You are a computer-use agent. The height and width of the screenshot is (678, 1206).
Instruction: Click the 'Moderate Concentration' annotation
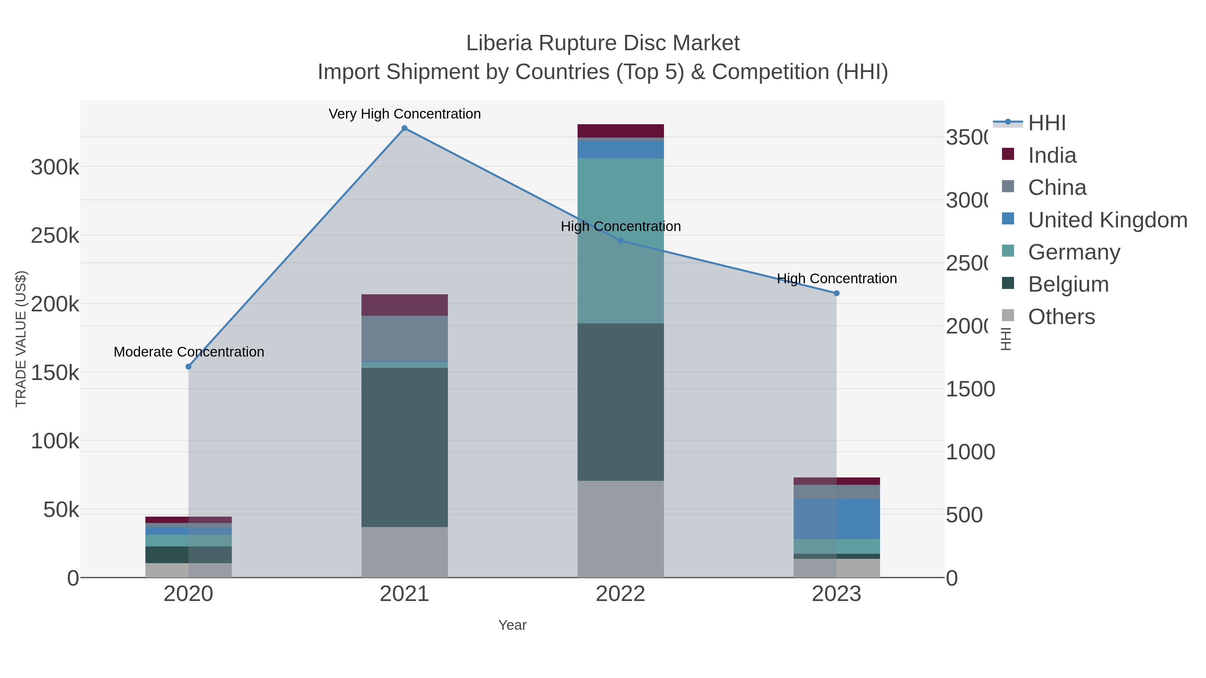coord(189,352)
